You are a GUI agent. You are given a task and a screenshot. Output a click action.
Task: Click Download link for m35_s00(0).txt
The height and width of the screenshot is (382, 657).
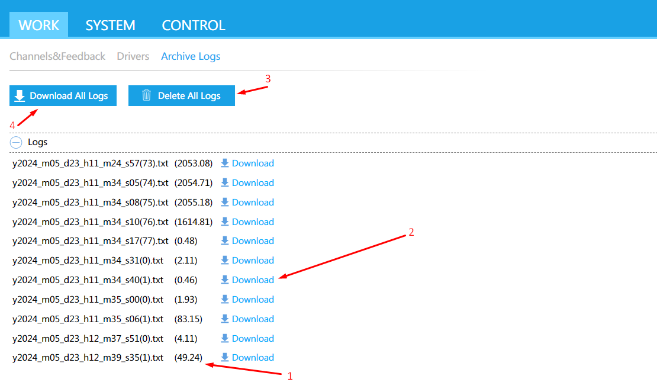(253, 300)
